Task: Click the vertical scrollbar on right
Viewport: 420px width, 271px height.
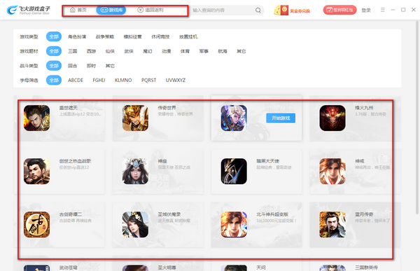Action: (417, 118)
